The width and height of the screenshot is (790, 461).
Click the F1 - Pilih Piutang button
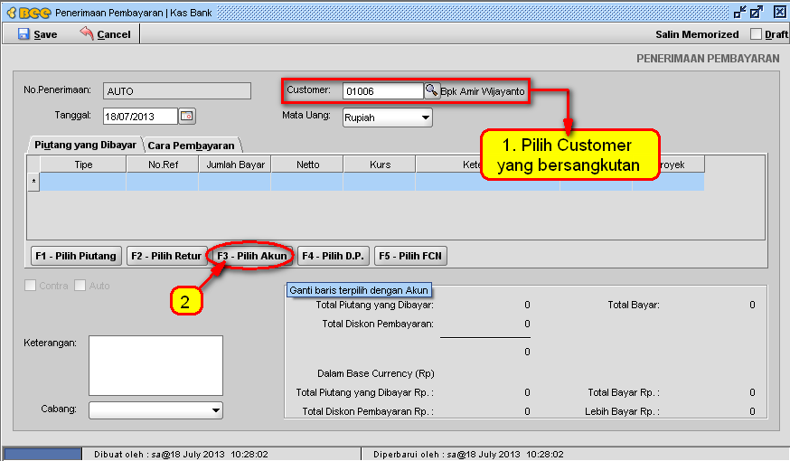76,256
